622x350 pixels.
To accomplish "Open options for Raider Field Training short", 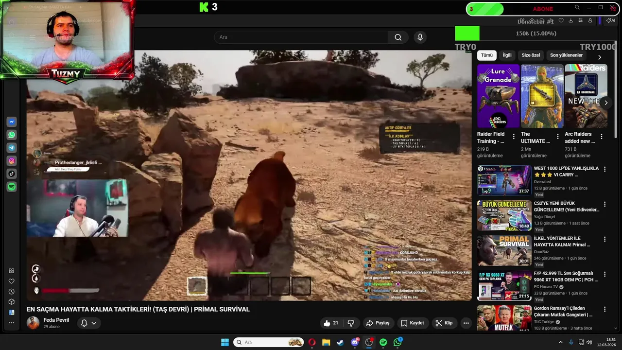I will pos(514,137).
